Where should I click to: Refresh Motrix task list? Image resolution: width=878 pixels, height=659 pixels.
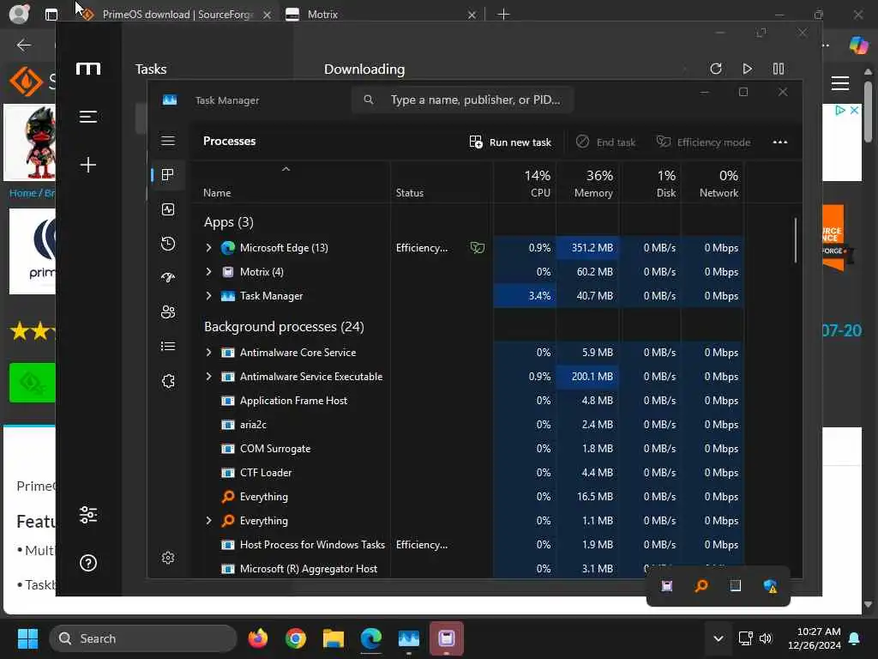[x=716, y=69]
